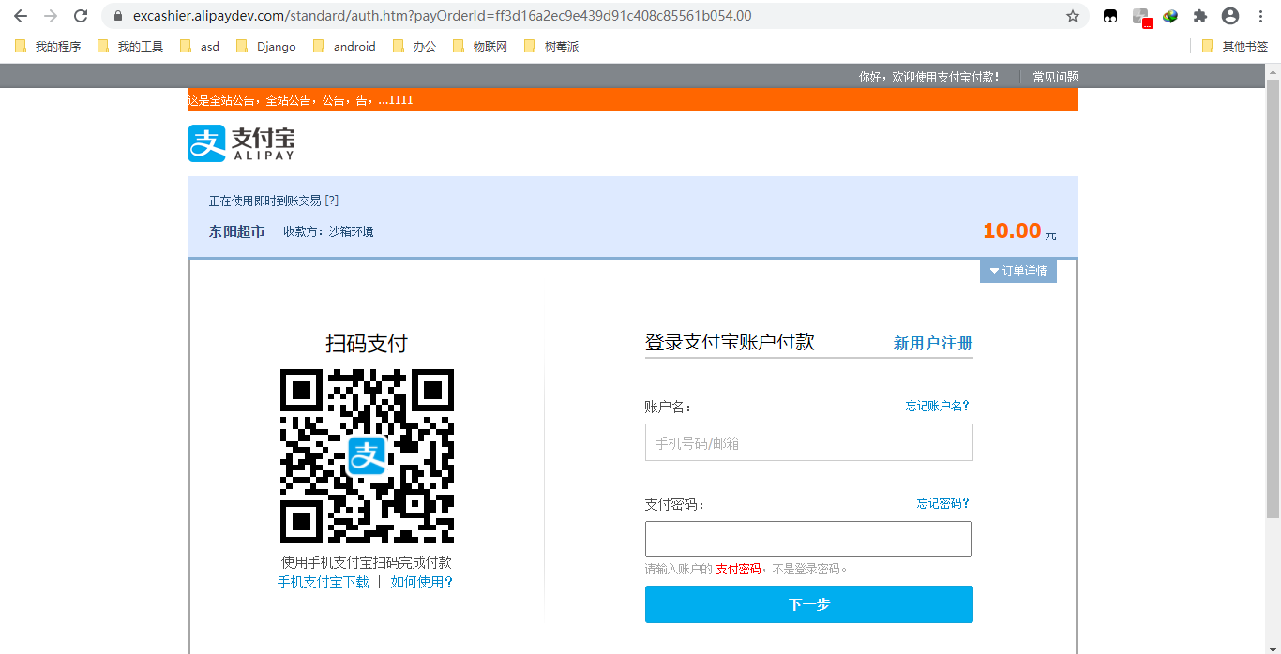
Task: Click the Alipay QR code
Action: point(367,455)
